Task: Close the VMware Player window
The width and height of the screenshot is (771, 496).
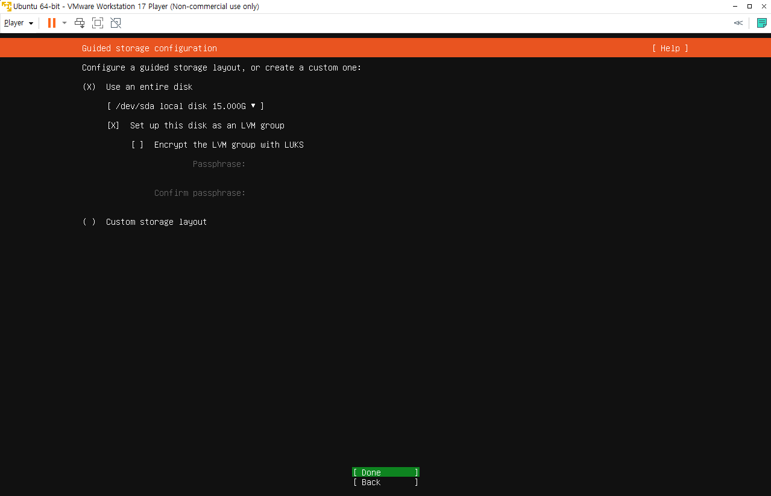Action: [x=763, y=7]
